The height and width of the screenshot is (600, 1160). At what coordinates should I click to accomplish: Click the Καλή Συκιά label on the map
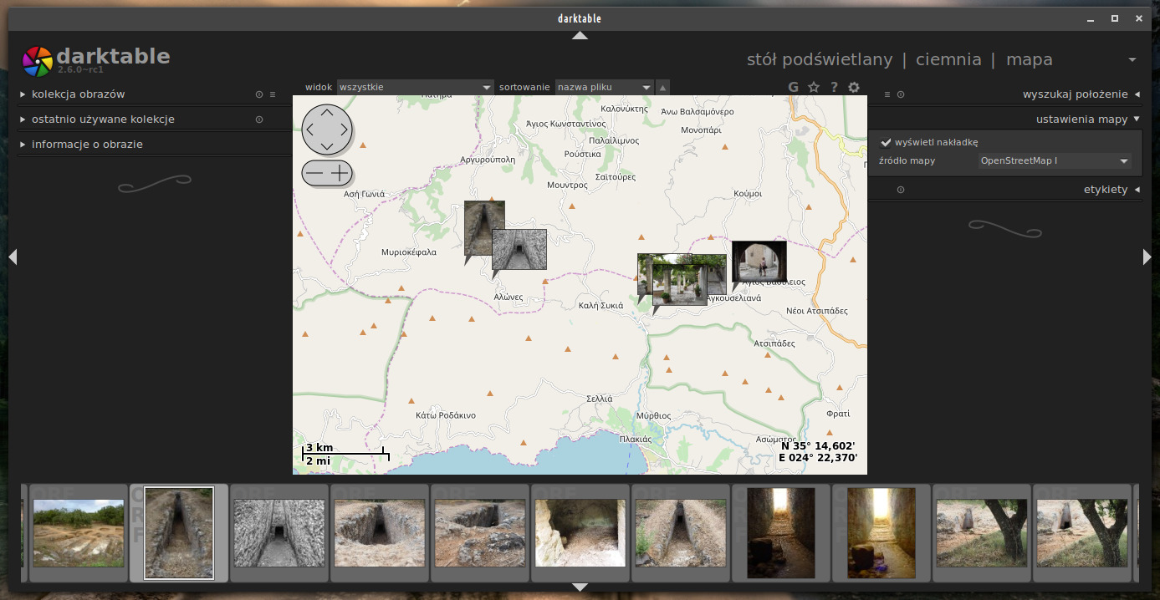click(x=601, y=306)
